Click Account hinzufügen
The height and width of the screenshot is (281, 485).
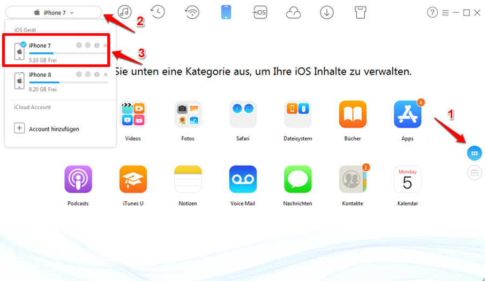tap(54, 129)
